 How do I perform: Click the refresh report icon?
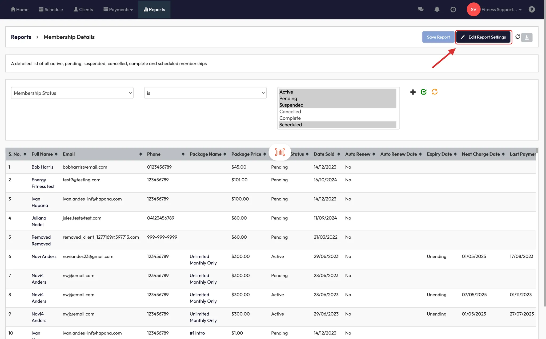point(517,37)
